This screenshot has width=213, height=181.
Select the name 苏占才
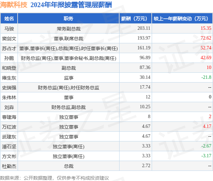point(9,48)
